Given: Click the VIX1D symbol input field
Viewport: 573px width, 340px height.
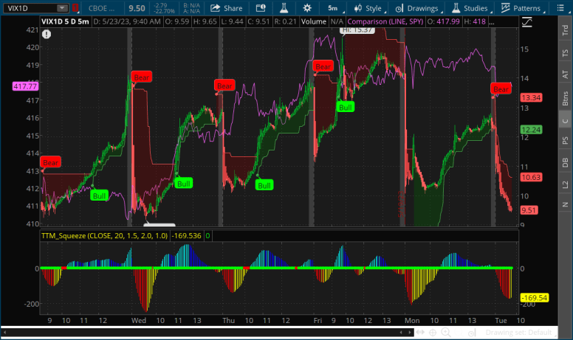Looking at the screenshot, I should [30, 7].
